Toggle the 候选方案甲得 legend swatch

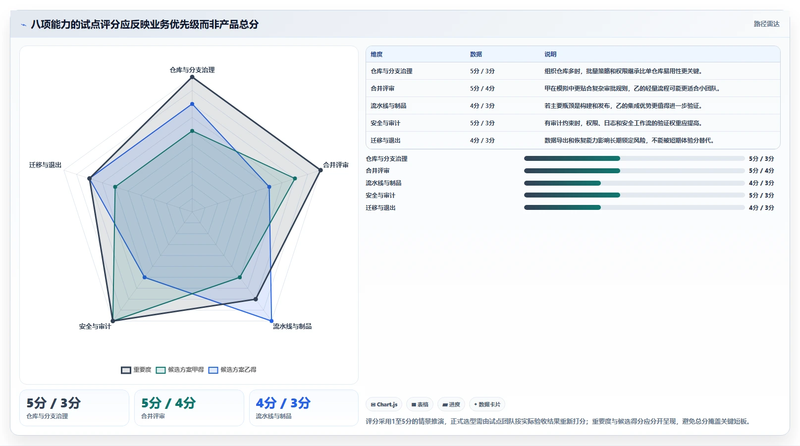click(x=160, y=370)
